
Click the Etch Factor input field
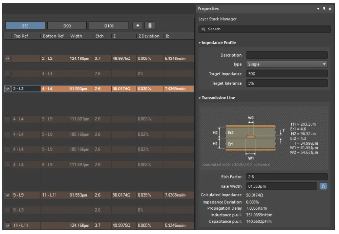coord(286,177)
